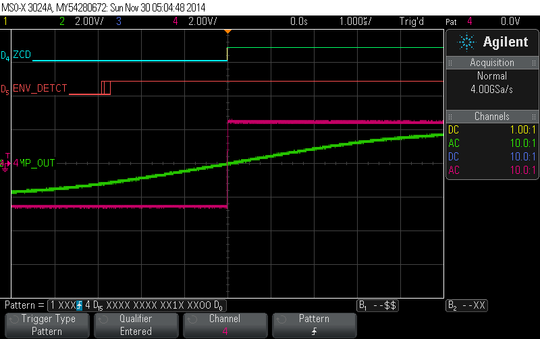Click the B2 bus pattern indicator
Image resolution: width=540 pixels, height=339 pixels.
pos(466,305)
